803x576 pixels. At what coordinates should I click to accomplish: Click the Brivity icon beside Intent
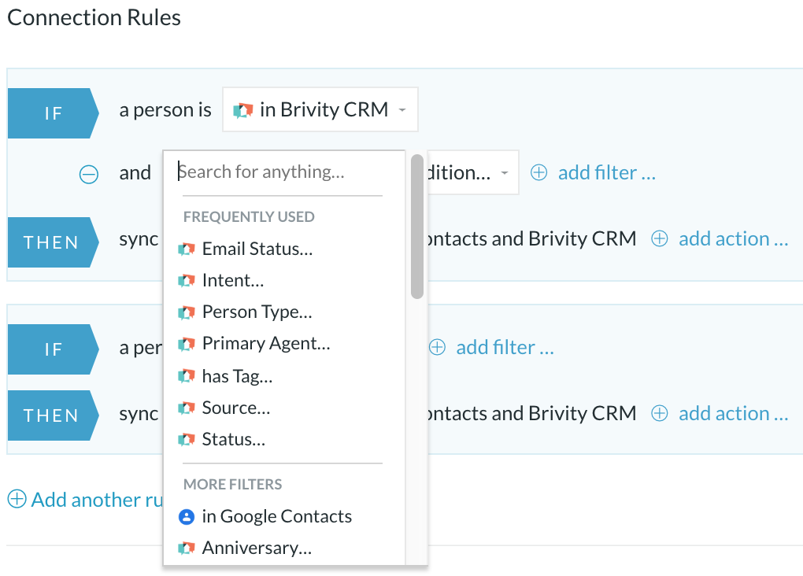pyautogui.click(x=187, y=281)
